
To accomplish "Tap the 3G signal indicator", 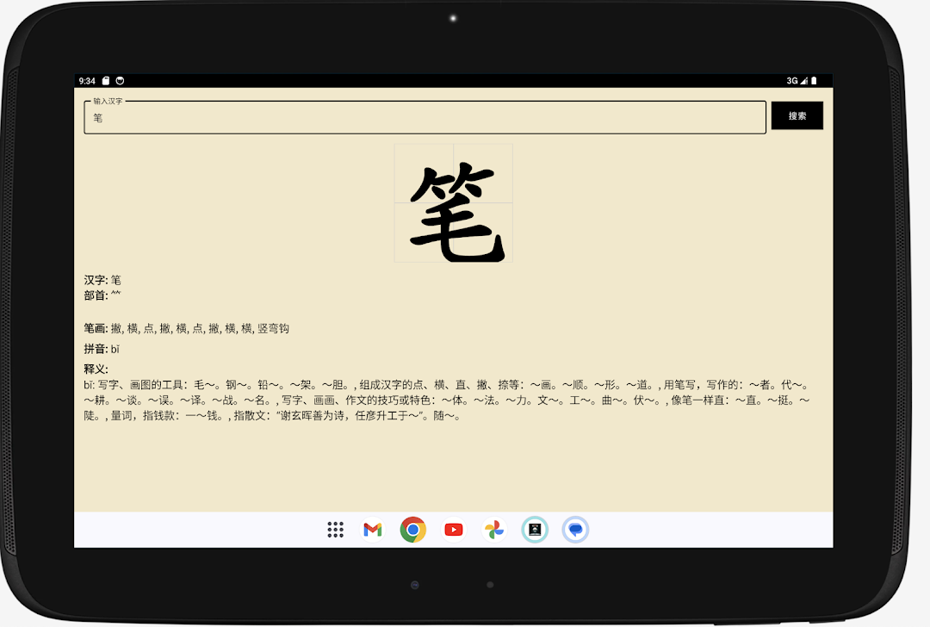I will coord(797,81).
